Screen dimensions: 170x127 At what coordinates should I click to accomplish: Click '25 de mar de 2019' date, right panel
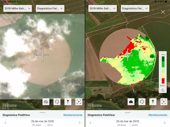tap(128, 121)
